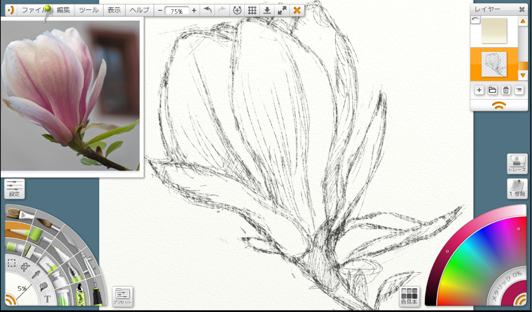Add a new layer with plus button
The image size is (532, 312).
click(479, 90)
